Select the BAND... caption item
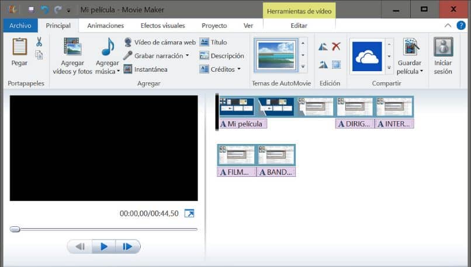 (276, 172)
